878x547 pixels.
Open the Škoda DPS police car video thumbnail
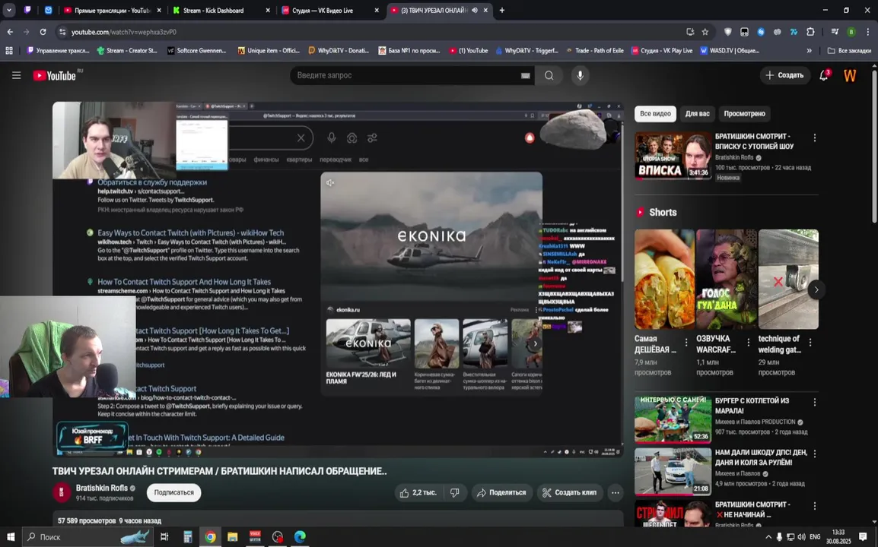673,472
